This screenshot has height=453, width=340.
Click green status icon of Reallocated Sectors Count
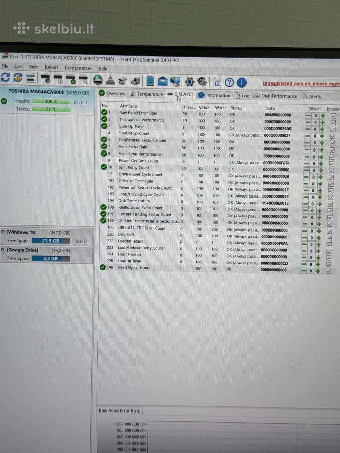(x=104, y=140)
